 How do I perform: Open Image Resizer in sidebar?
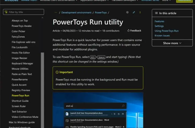pyautogui.click(x=19, y=58)
